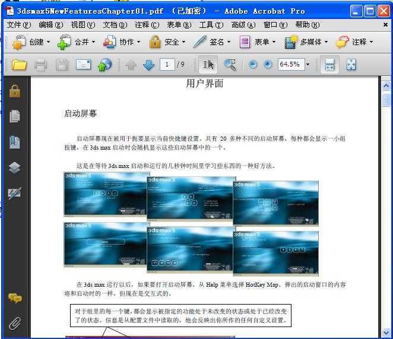Click the Collaborate people icon
The width and height of the screenshot is (393, 339).
[109, 42]
